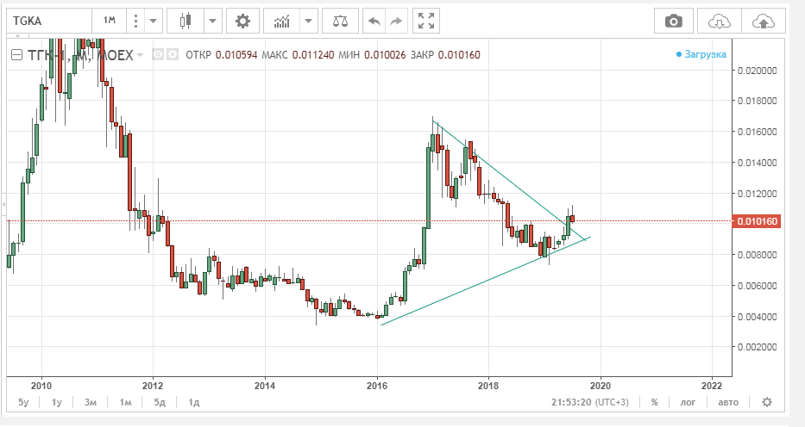Click the 2020 time axis label
This screenshot has height=427, width=805.
tap(601, 385)
